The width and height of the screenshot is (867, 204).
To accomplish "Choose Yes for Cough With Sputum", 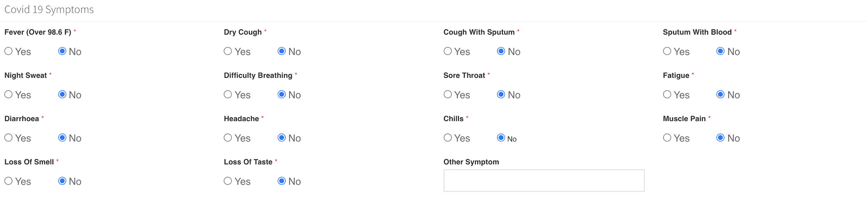I will pyautogui.click(x=448, y=51).
